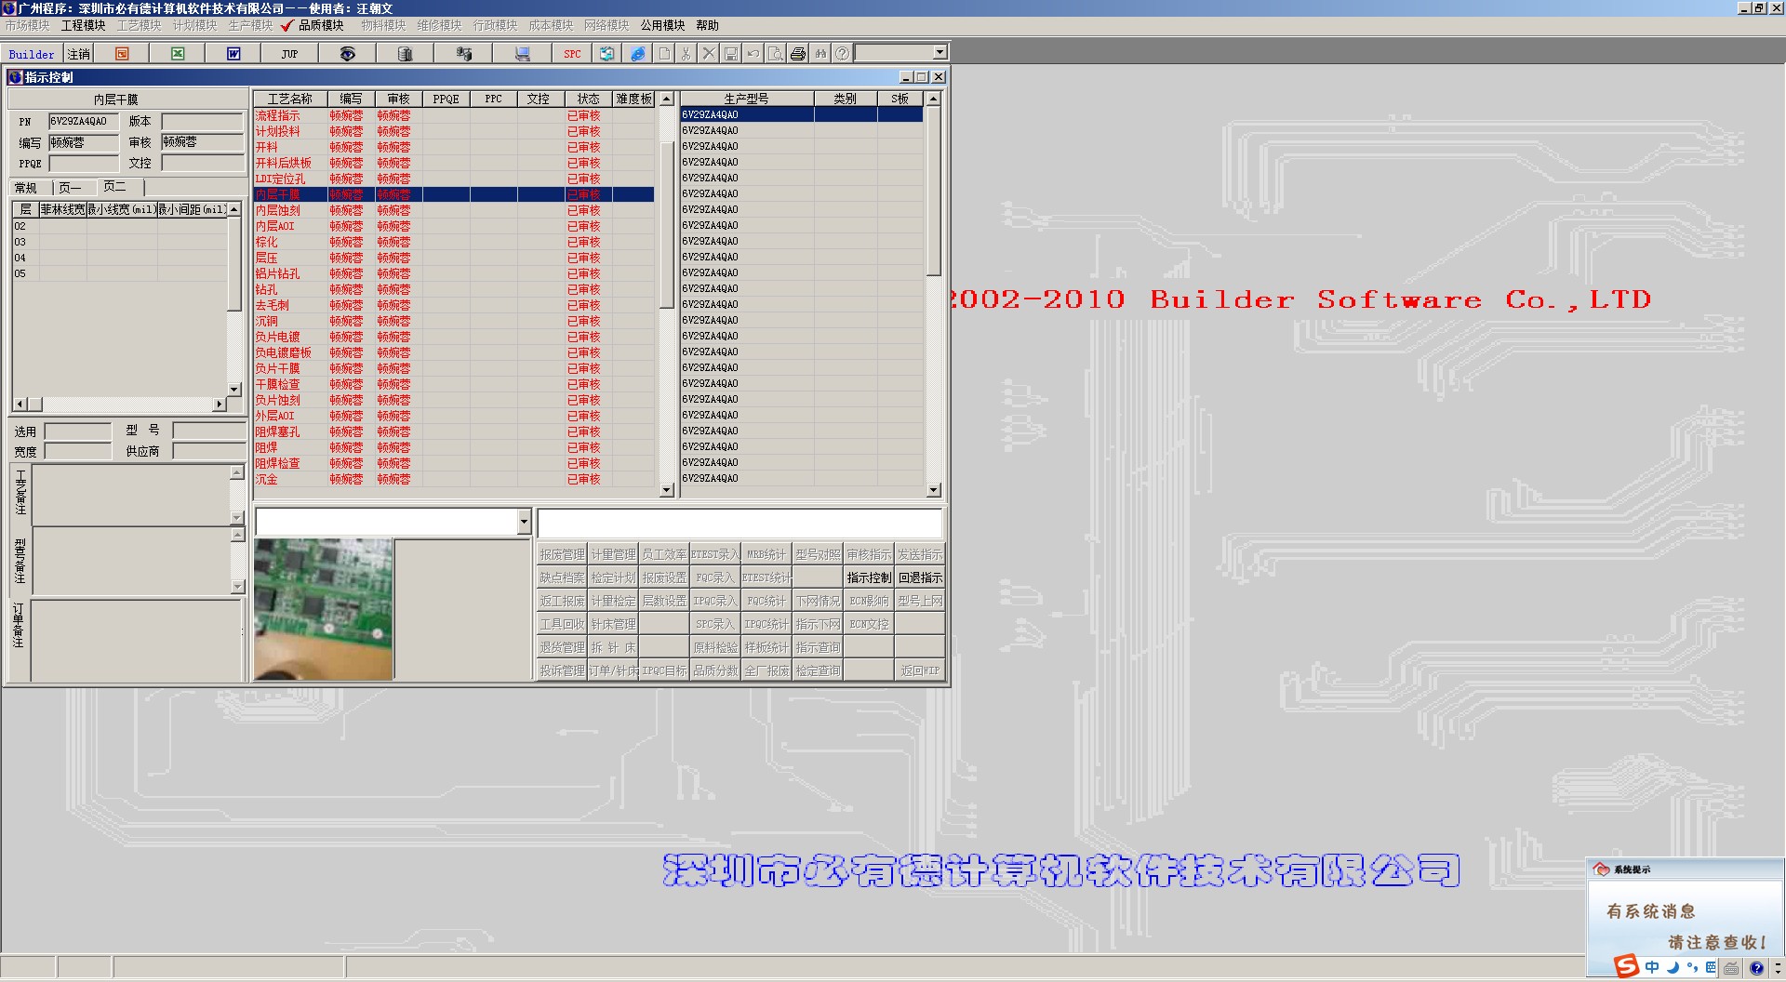The width and height of the screenshot is (1786, 982).
Task: Click the database cylinder toolbar icon
Action: click(x=405, y=54)
